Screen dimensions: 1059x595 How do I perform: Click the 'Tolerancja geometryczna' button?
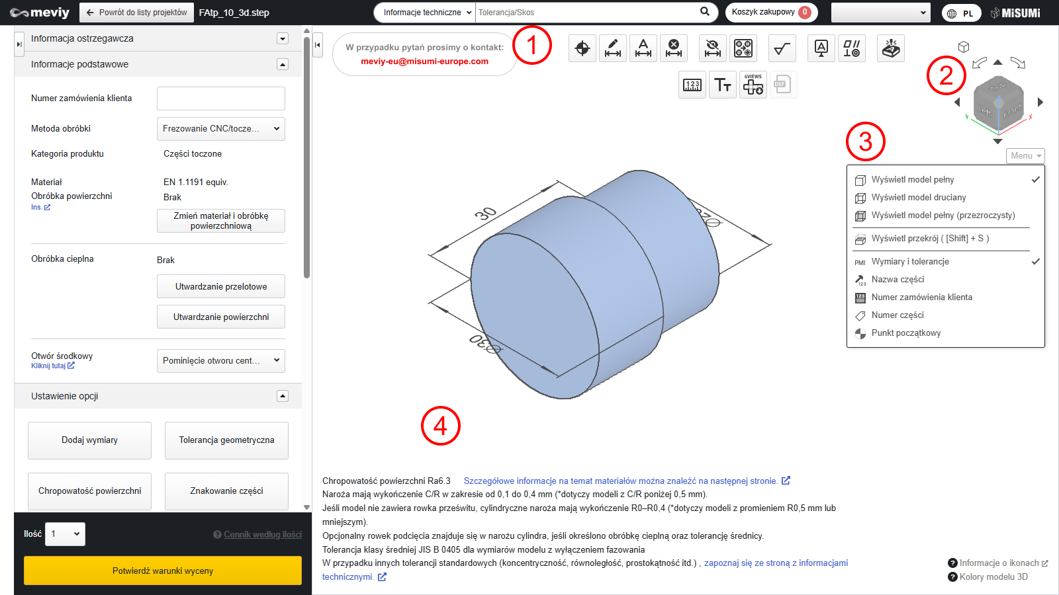[226, 440]
